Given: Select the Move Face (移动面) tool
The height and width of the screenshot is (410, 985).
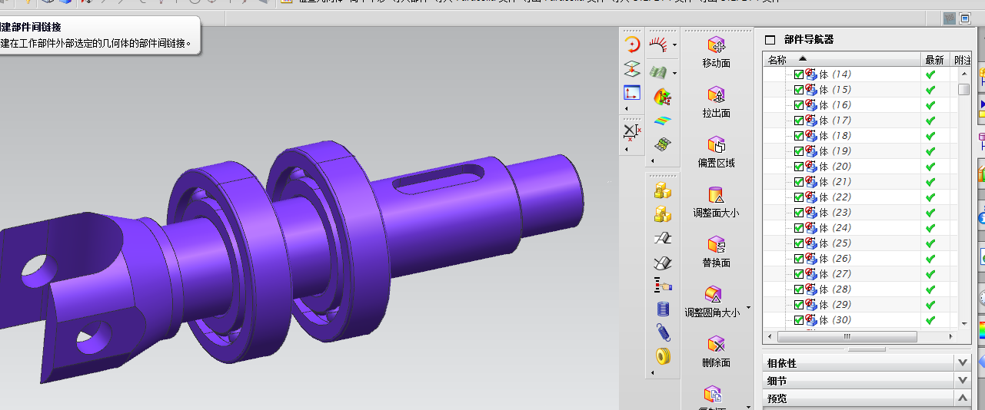Looking at the screenshot, I should [x=716, y=52].
